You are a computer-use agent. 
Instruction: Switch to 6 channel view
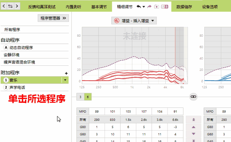coord(88,97)
